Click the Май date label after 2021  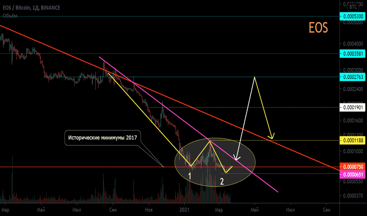pyautogui.click(x=255, y=210)
